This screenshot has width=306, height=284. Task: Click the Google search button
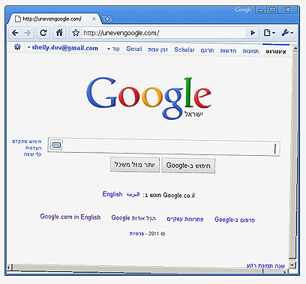click(x=188, y=166)
